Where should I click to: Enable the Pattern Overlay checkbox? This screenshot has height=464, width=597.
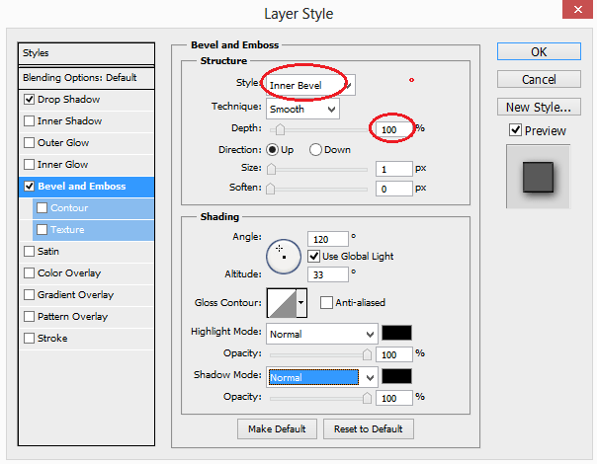click(x=29, y=317)
